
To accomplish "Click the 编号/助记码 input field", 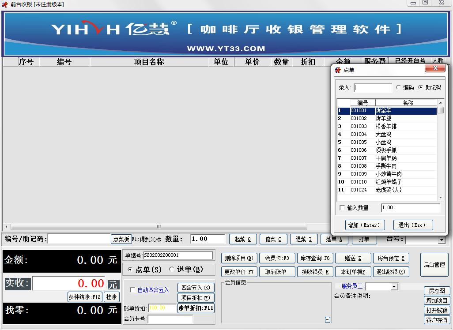I will point(79,239).
